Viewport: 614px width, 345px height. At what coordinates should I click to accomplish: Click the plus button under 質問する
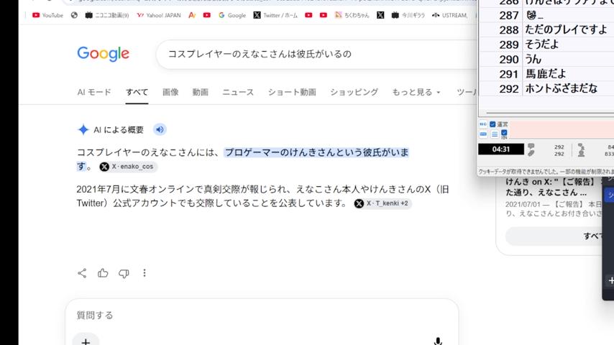pos(86,341)
